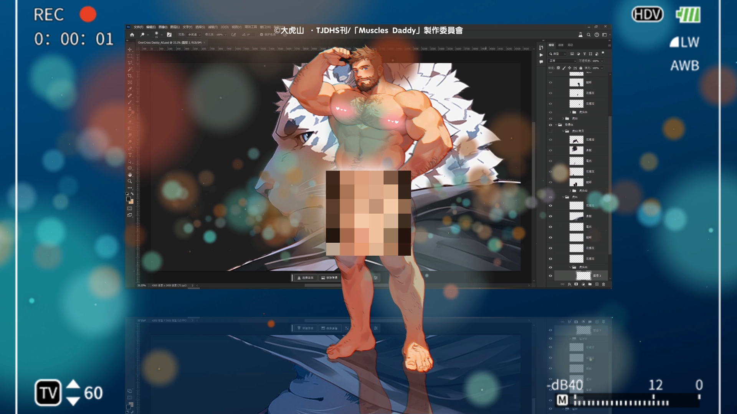Select the Horizontal Type tool

(130, 155)
